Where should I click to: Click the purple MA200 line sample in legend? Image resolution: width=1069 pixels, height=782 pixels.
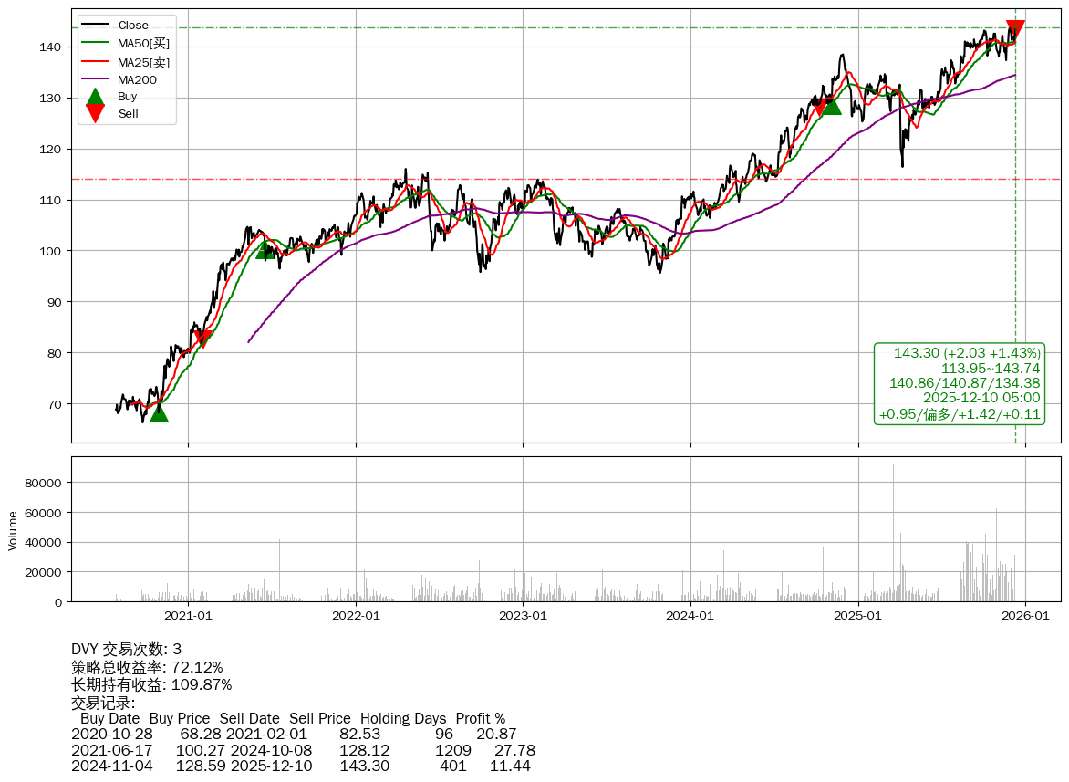95,80
